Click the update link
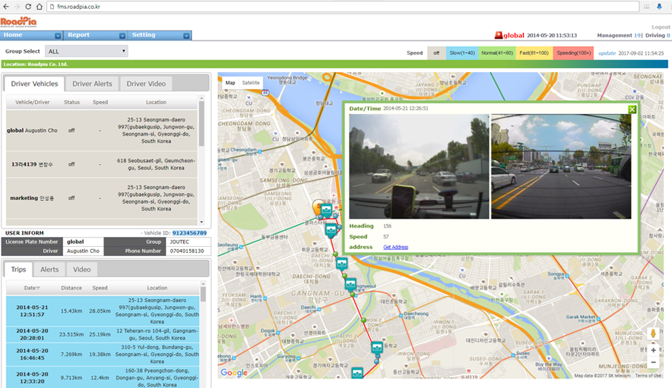 607,53
